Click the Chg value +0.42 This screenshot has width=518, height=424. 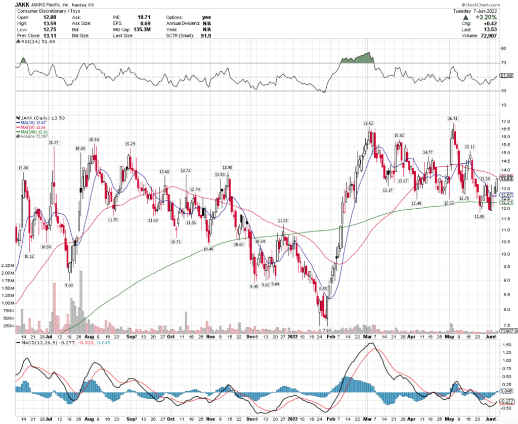(x=490, y=23)
